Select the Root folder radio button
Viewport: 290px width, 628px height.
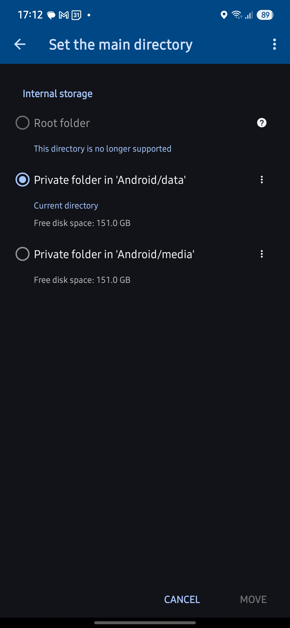pyautogui.click(x=23, y=123)
